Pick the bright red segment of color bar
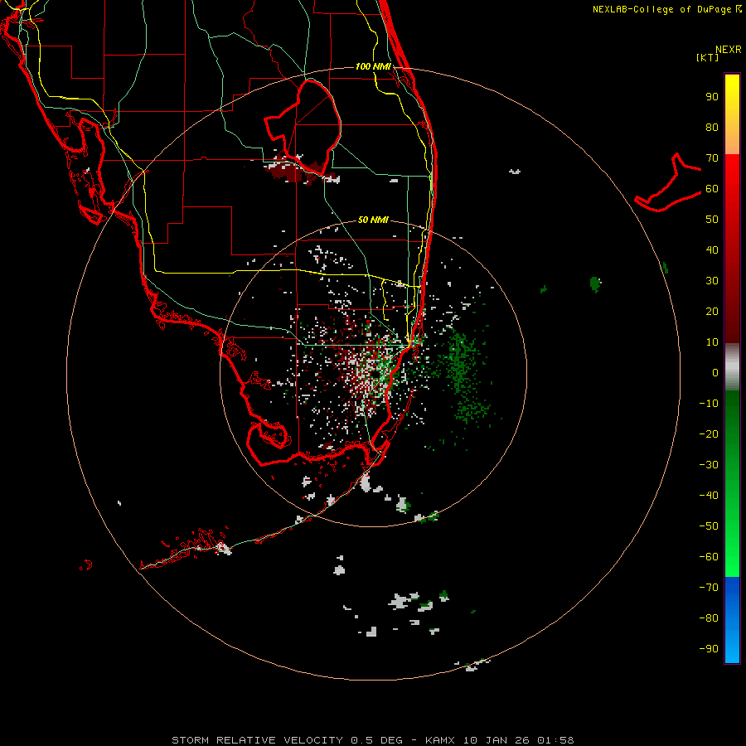 pyautogui.click(x=732, y=176)
